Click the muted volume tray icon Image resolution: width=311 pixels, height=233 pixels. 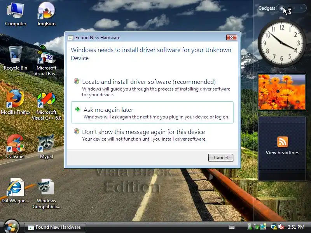point(281,227)
